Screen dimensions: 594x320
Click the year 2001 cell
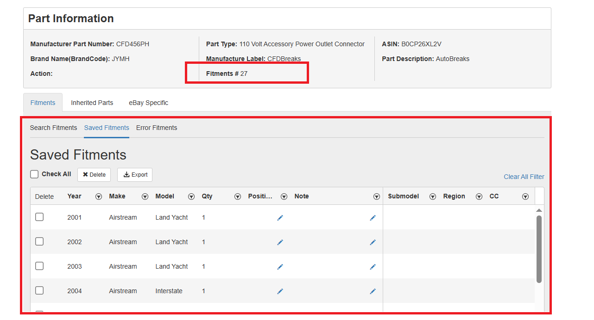click(x=74, y=217)
